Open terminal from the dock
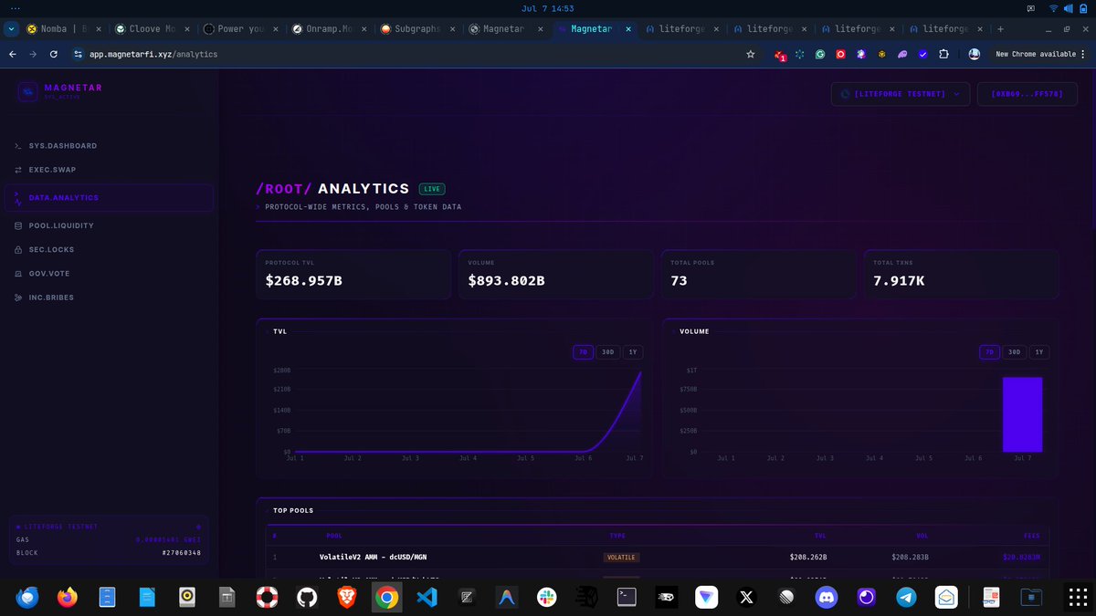Viewport: 1096px width, 616px height. click(x=626, y=597)
